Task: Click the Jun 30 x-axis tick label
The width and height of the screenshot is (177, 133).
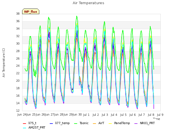Action: tap(77, 114)
